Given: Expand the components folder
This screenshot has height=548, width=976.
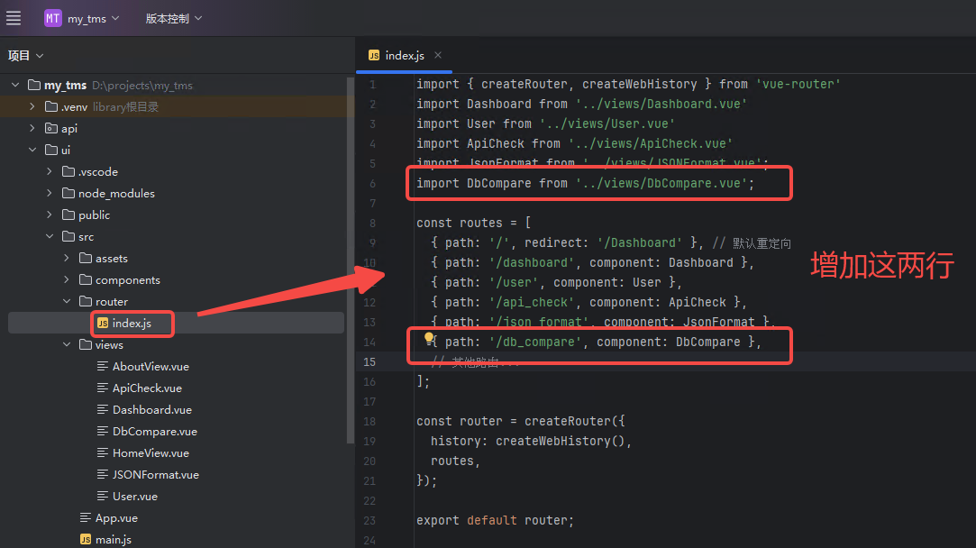Looking at the screenshot, I should coord(67,280).
